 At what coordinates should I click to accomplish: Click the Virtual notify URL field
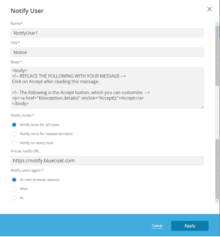coord(107,161)
